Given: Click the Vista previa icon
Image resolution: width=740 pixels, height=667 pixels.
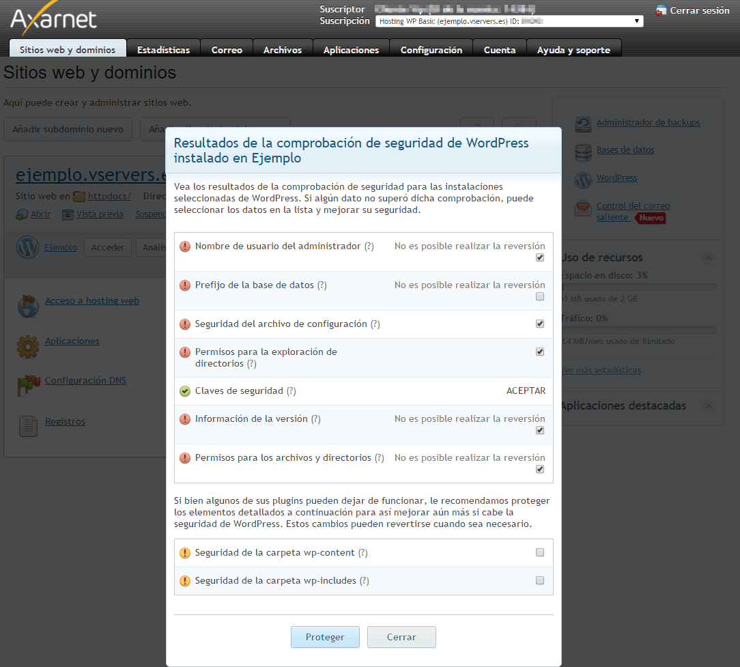Looking at the screenshot, I should tap(68, 215).
